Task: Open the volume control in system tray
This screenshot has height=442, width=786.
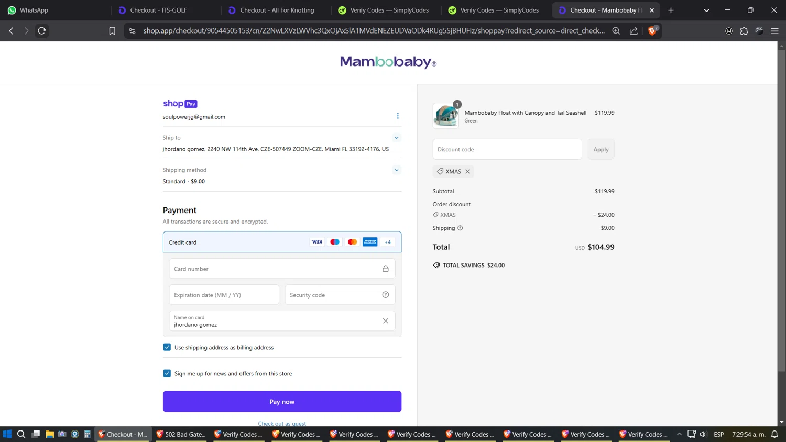Action: pos(703,434)
